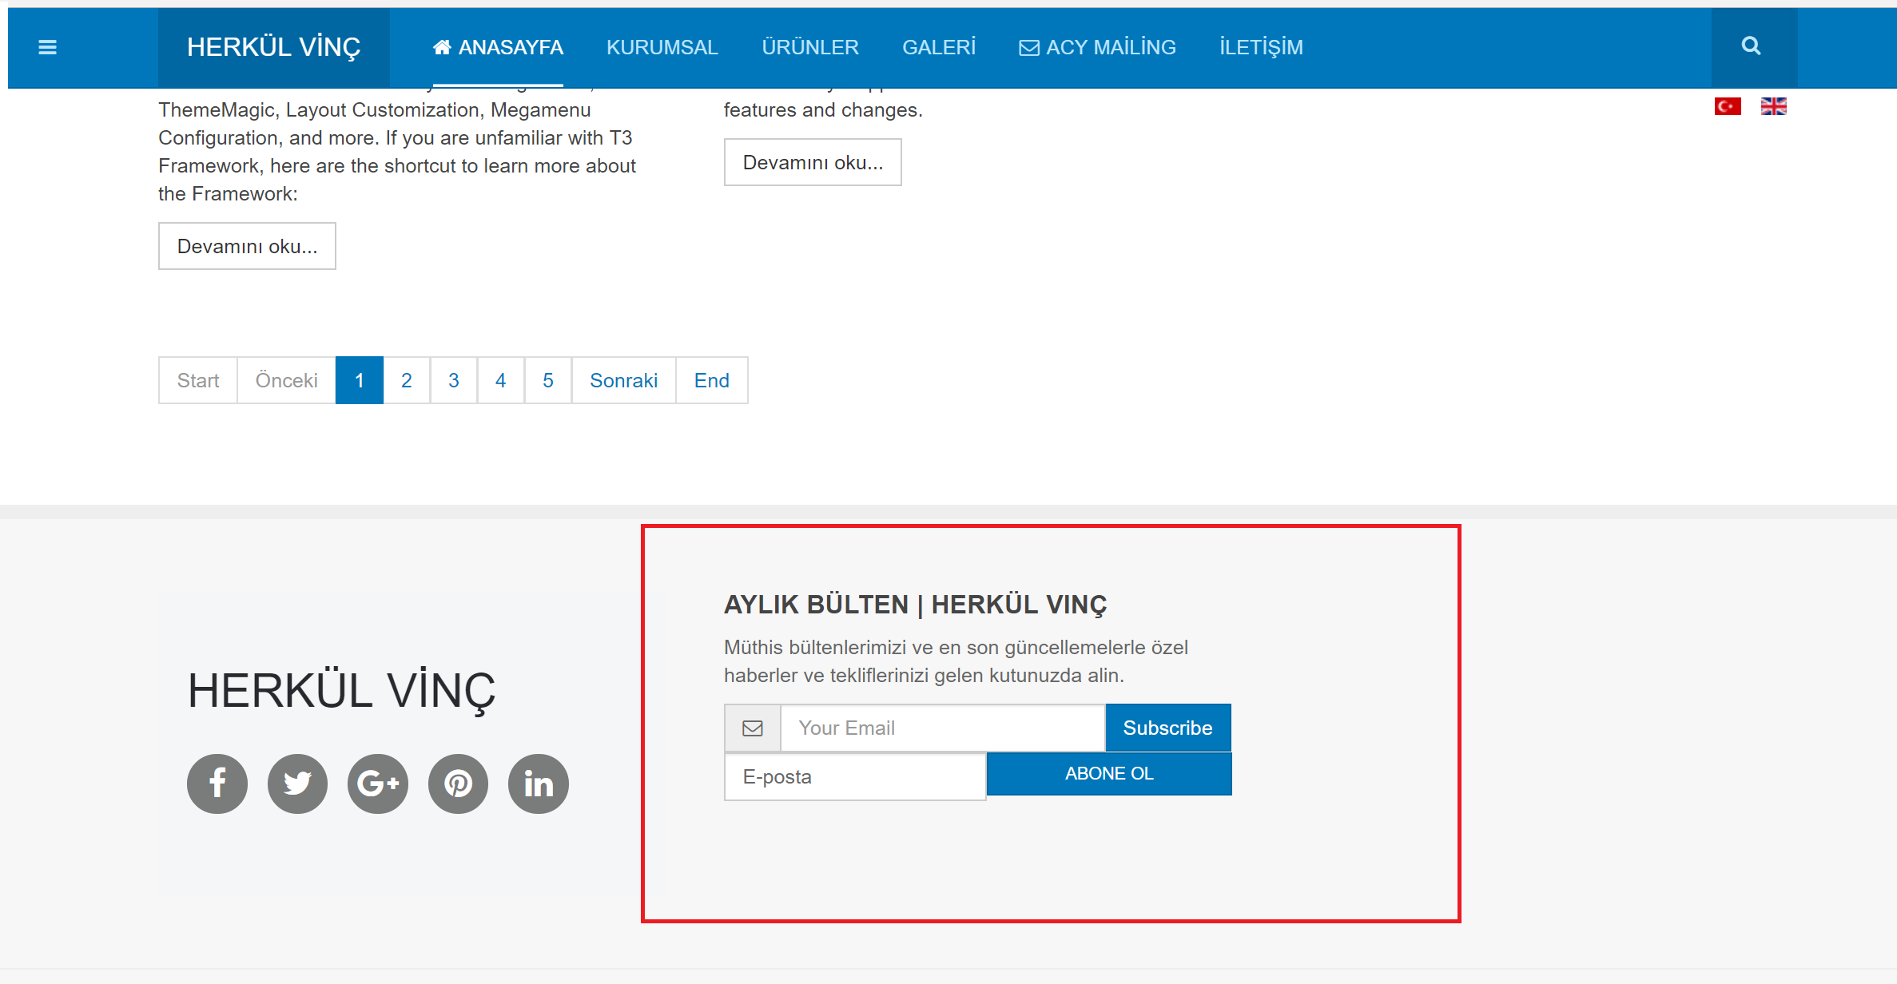Screen dimensions: 1897x984
Task: Open the Twitter social icon
Action: (x=297, y=784)
